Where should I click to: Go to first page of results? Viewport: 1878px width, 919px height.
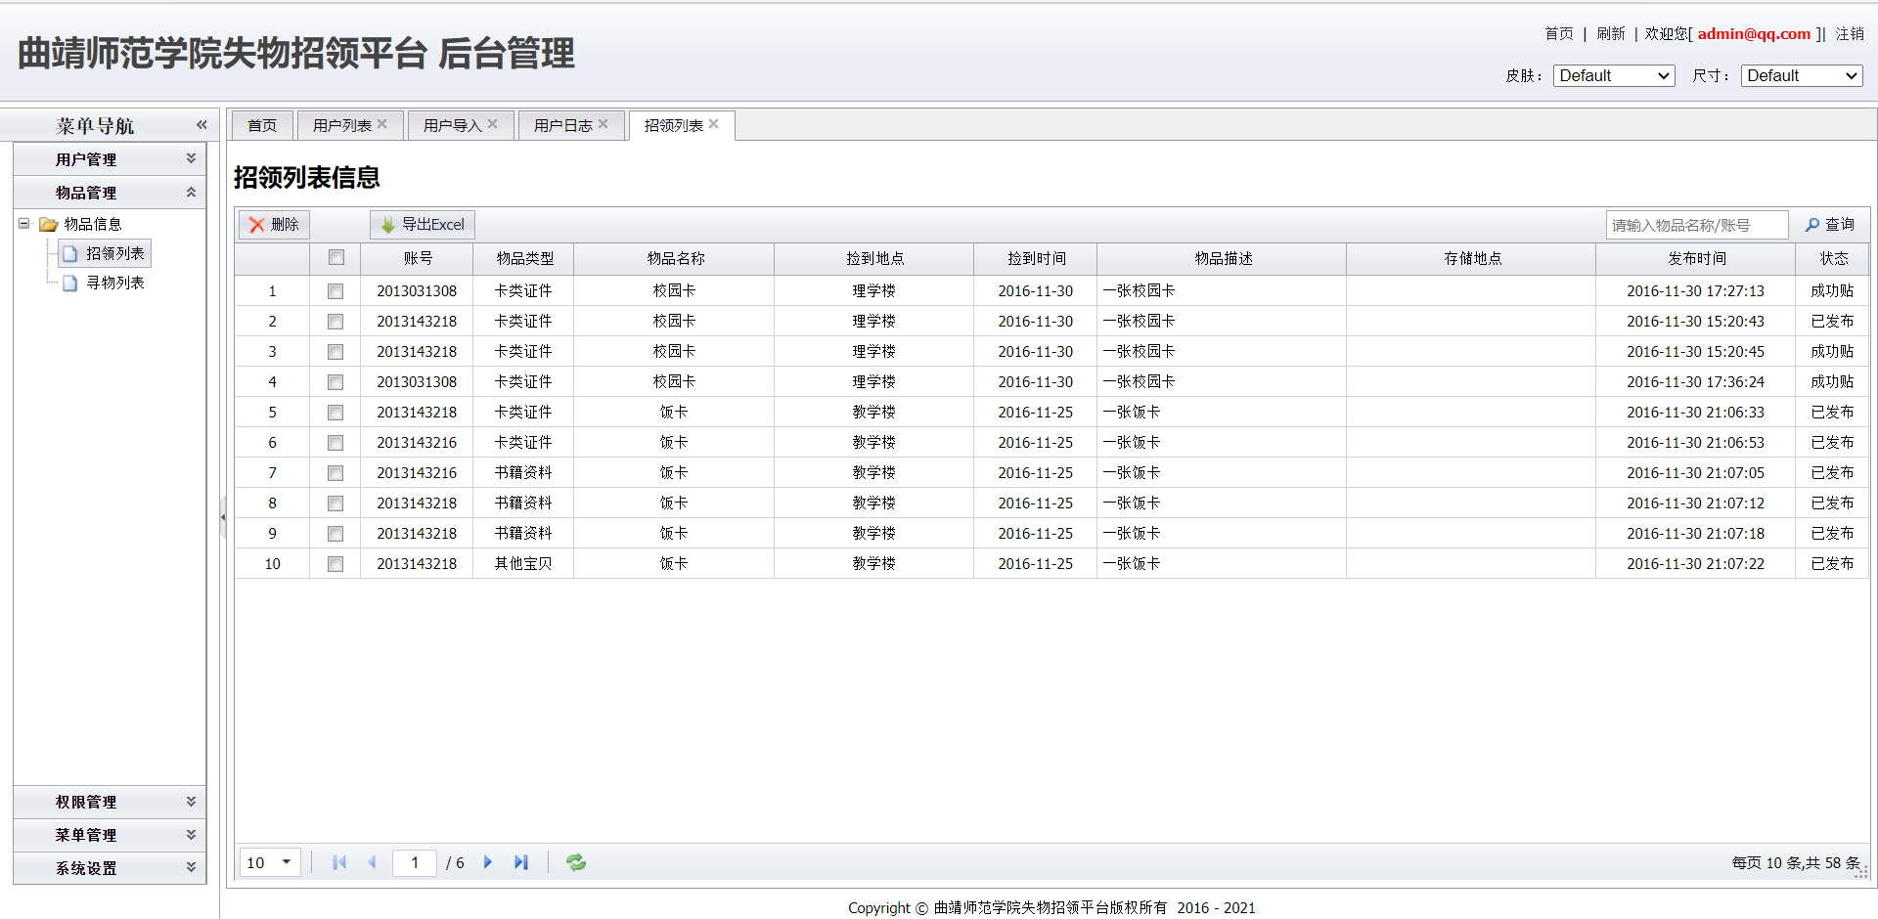tap(339, 862)
